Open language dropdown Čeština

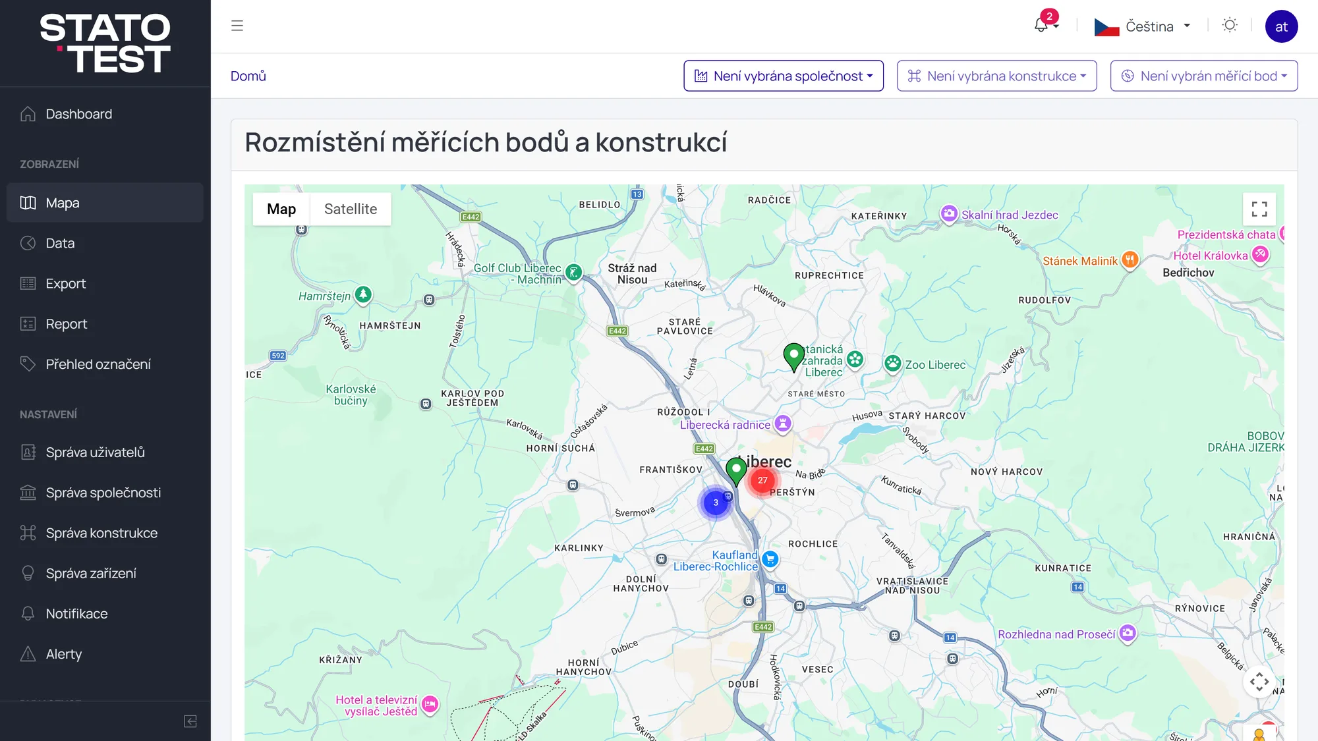[1143, 26]
